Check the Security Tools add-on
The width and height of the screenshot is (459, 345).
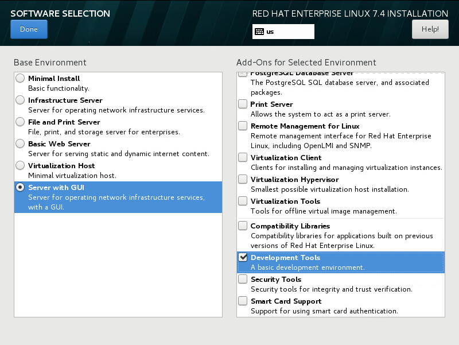tap(243, 279)
